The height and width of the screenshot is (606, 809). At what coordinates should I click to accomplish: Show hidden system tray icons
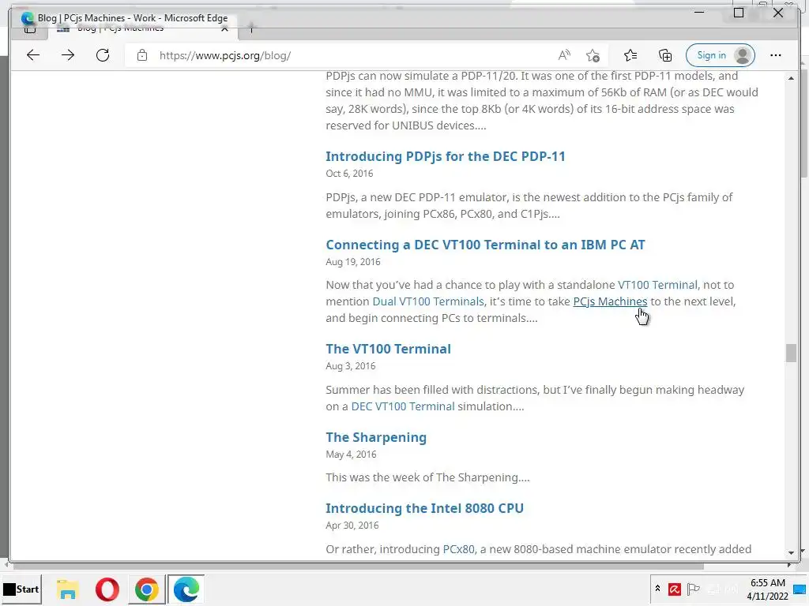657,589
